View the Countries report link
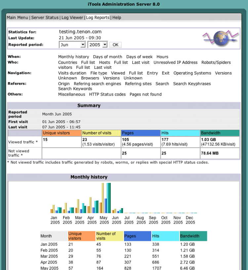The width and height of the screenshot is (248, 270). 68,63
